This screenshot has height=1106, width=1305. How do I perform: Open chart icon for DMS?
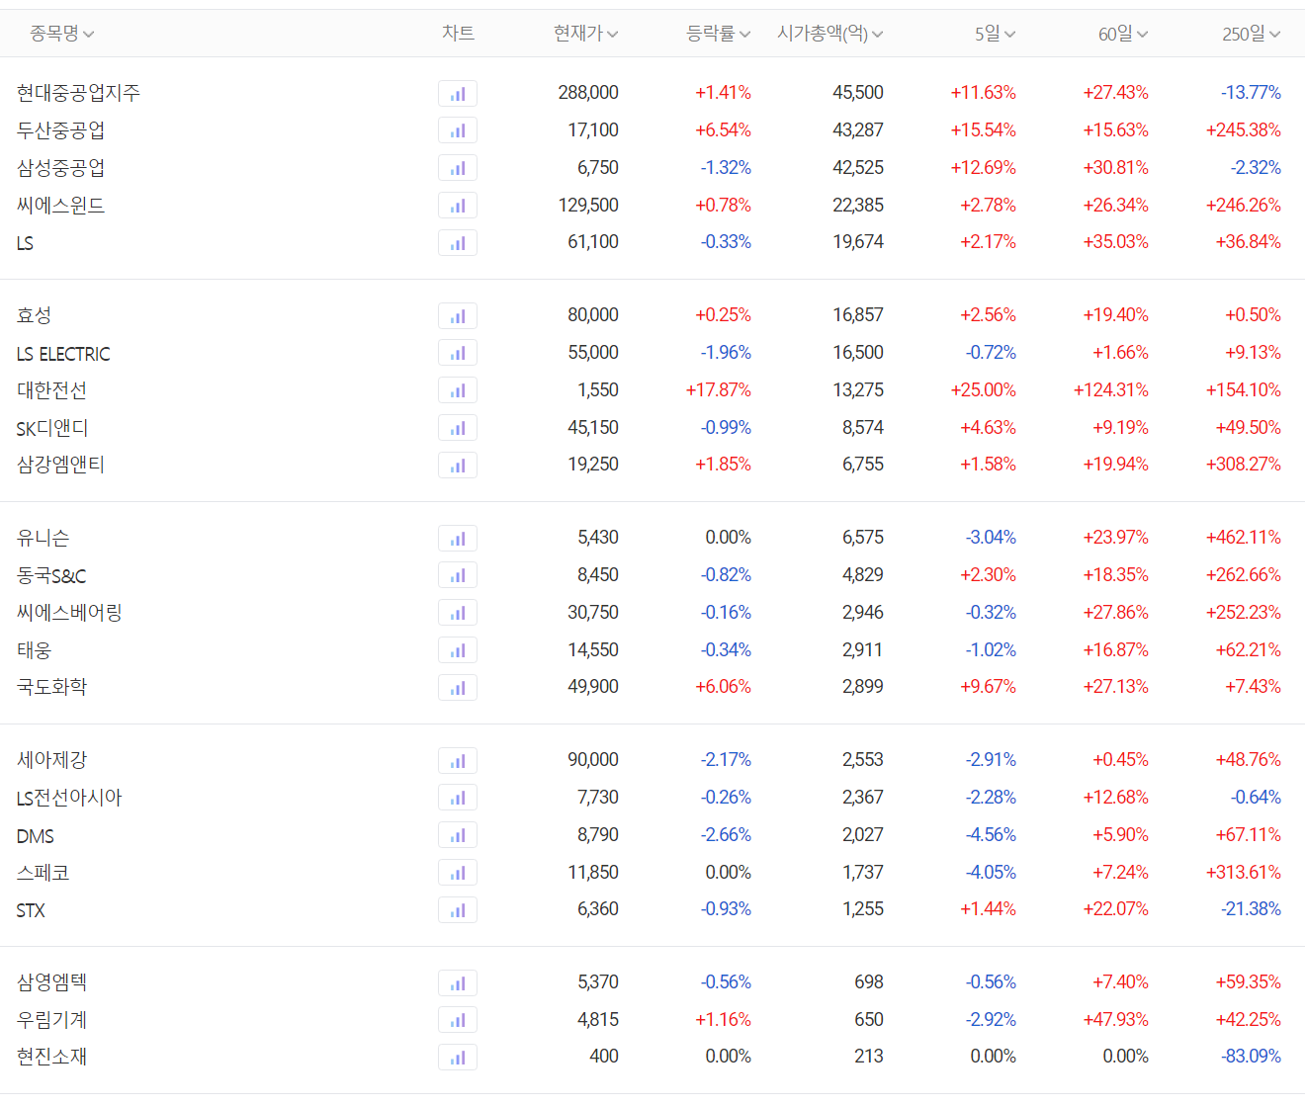coord(458,835)
